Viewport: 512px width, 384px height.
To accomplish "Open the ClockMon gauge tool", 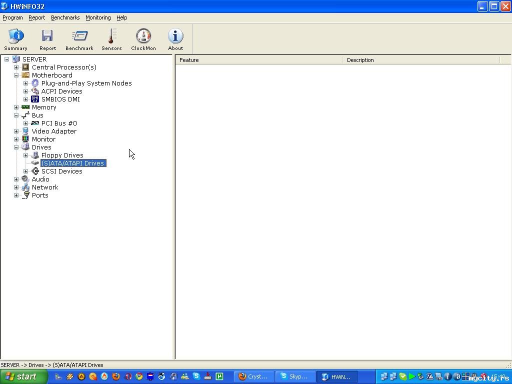I will [x=143, y=39].
